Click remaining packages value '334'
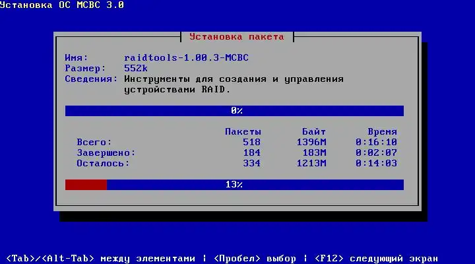The height and width of the screenshot is (264, 475). 251,164
